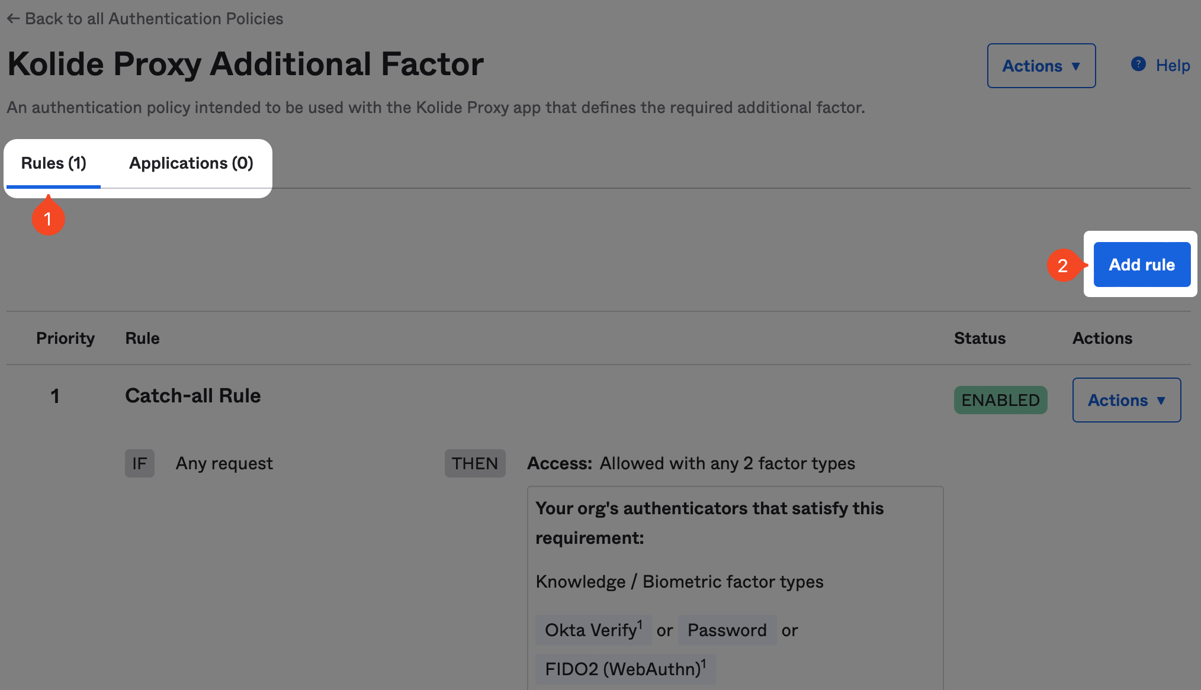Click the Catch-all Rule name
This screenshot has height=690, width=1201.
click(193, 395)
